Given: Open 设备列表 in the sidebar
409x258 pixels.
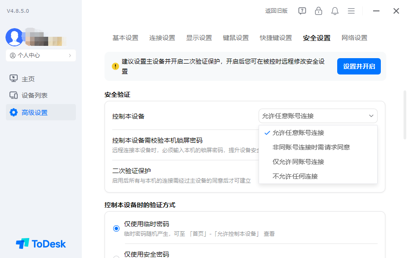Looking at the screenshot, I should click(35, 95).
